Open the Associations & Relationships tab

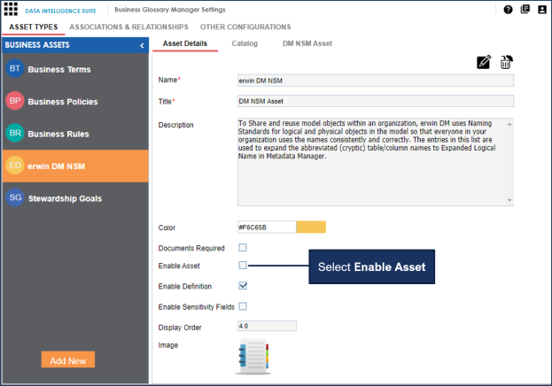[x=128, y=27]
